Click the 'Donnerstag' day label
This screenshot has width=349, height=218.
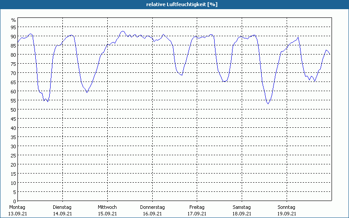(x=152, y=208)
